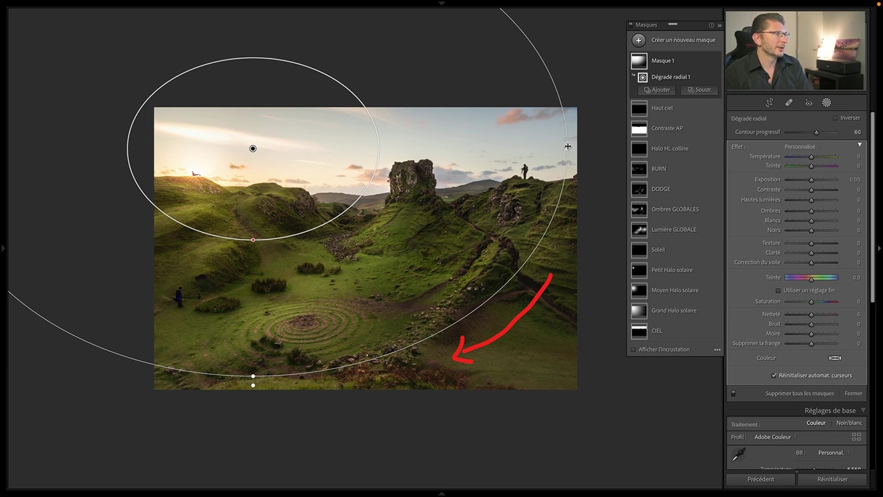Open the Effet Personnalisé preset dropdown
Screen dimensions: 883x497
click(x=803, y=147)
